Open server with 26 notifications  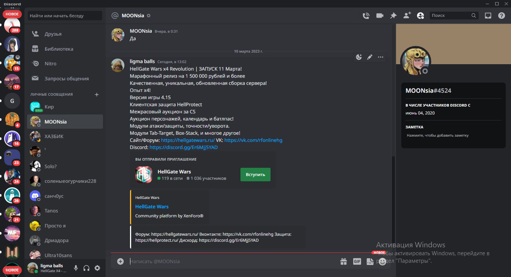(12, 196)
